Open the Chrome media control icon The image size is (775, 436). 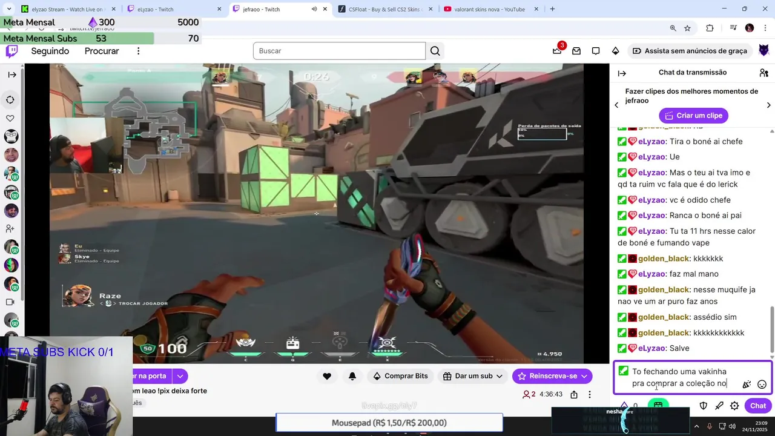click(x=733, y=28)
